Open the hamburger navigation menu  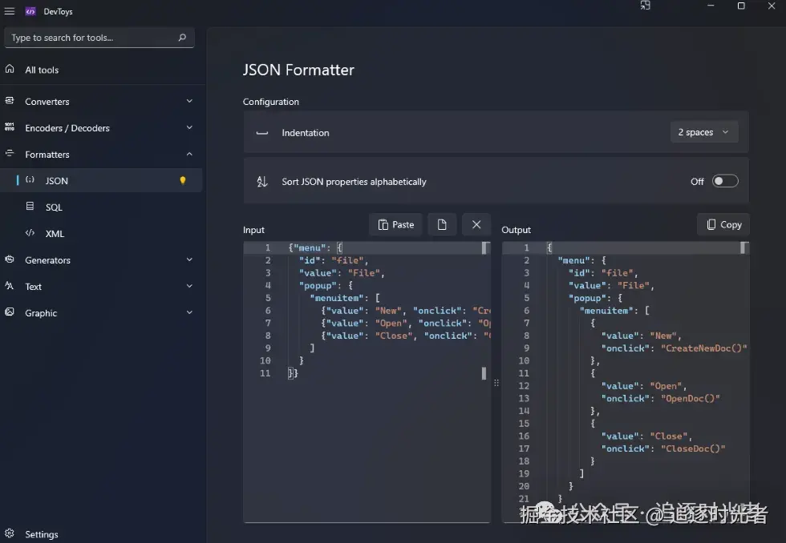10,11
